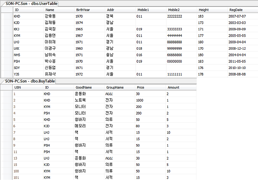The image size is (258, 180).
Task: Click the 11111111 Mobile2 cell
Action: 181,74
